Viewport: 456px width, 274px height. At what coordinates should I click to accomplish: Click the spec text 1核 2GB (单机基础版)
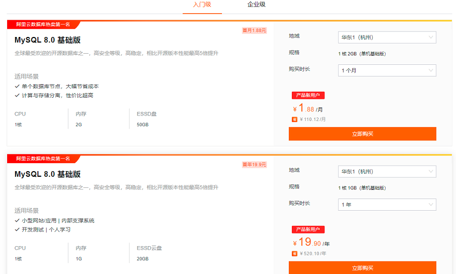[362, 54]
